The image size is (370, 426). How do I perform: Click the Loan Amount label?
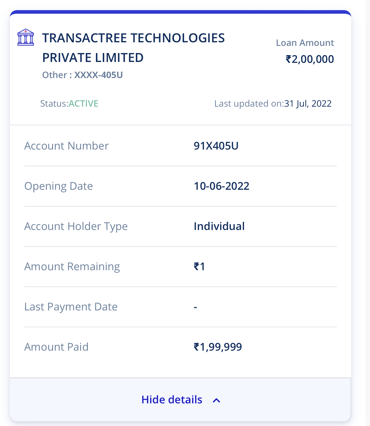click(305, 43)
